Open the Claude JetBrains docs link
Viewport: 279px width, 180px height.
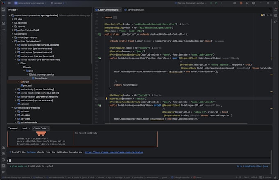[x=114, y=152]
